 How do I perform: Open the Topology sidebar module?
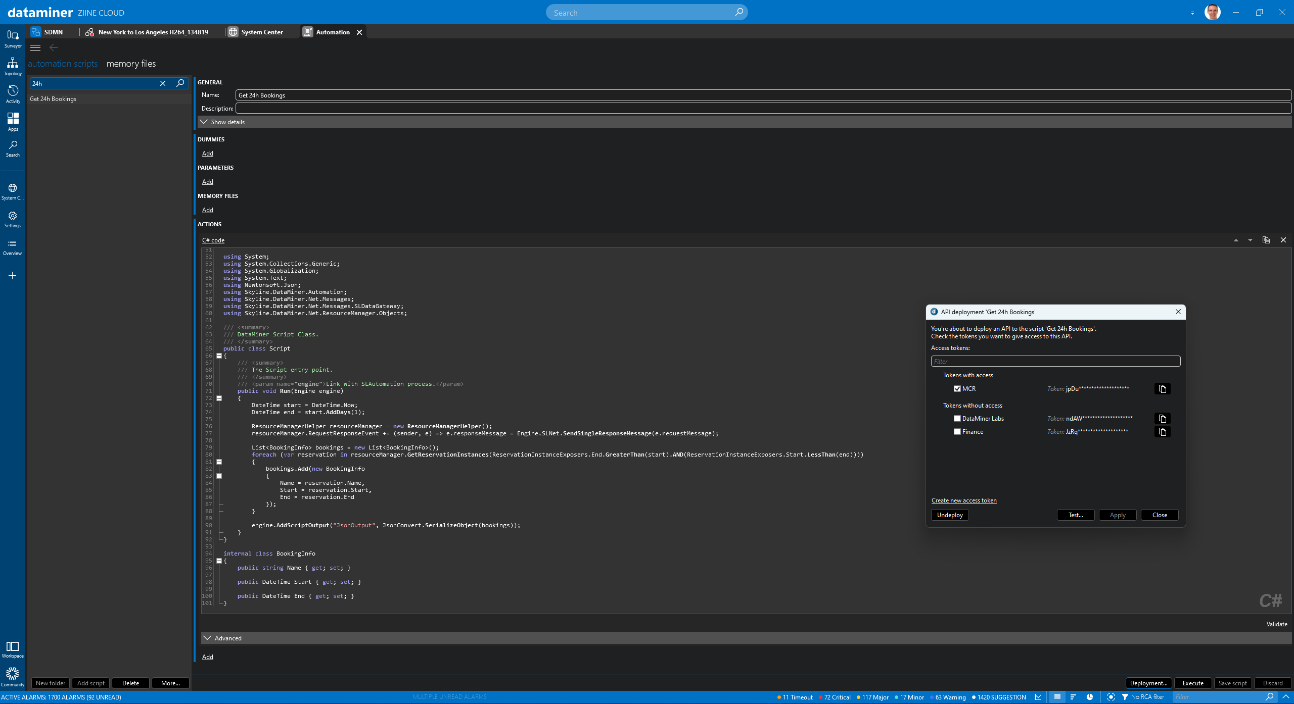(x=13, y=67)
